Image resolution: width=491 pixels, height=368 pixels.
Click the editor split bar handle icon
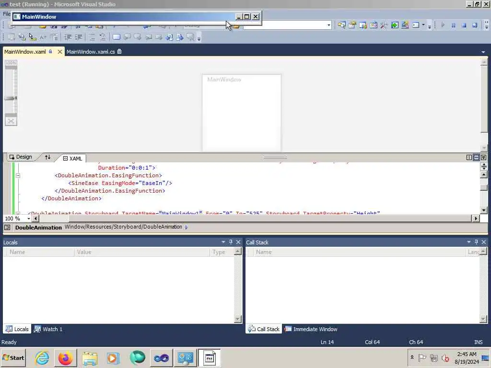coord(484,166)
